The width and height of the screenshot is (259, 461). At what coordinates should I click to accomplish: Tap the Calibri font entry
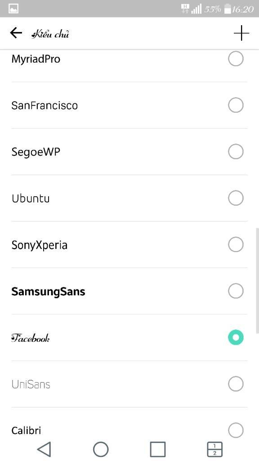point(129,430)
